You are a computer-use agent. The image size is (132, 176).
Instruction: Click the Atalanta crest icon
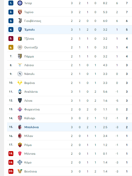point(20,92)
